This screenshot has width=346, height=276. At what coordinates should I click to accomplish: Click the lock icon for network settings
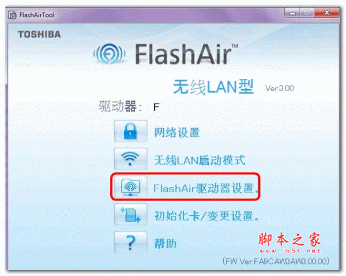pyautogui.click(x=130, y=131)
